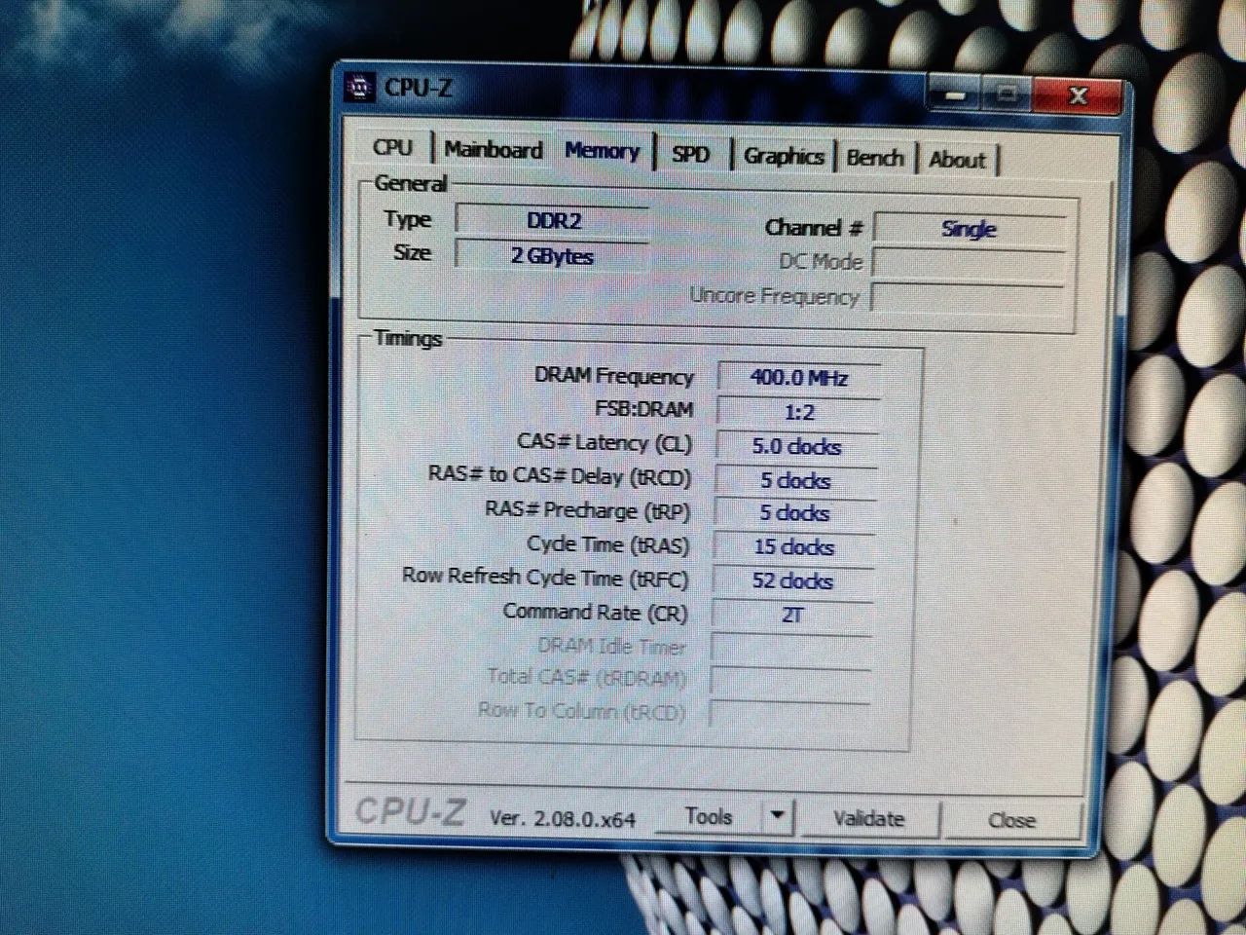
Task: Click the tRFC value 52 clocks
Action: 792,581
